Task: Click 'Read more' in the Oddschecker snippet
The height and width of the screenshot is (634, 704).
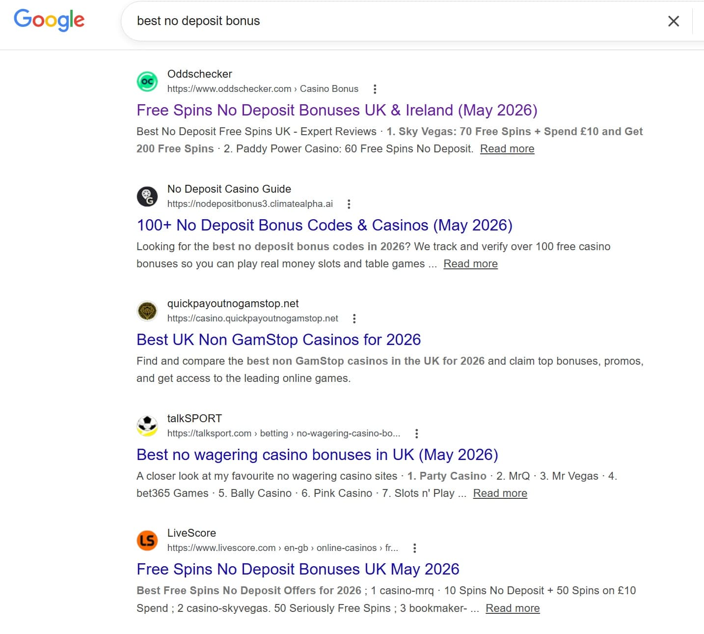Action: [507, 149]
